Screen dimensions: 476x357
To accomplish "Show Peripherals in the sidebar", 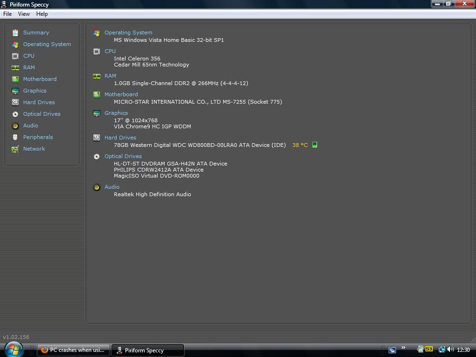I will pyautogui.click(x=38, y=137).
